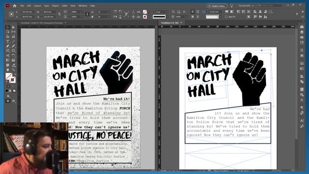Click the Fill swatch in toolbox
The image size is (309, 174).
click(9, 76)
